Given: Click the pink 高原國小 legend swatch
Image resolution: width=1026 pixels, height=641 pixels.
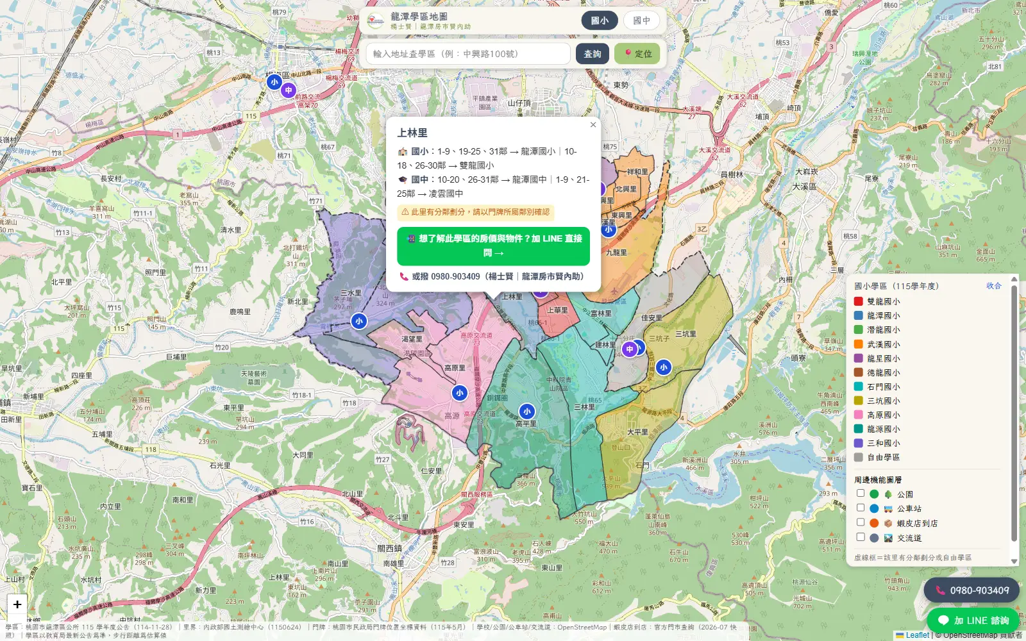Looking at the screenshot, I should [x=859, y=415].
